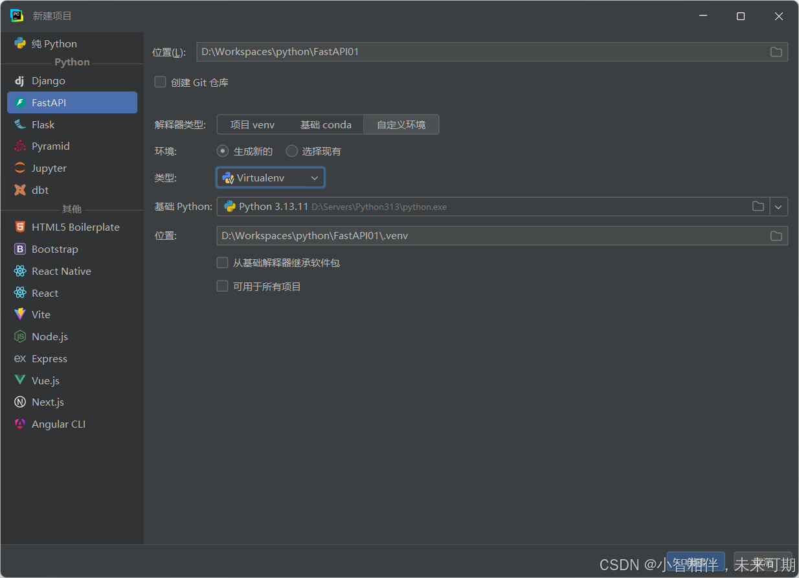Click the Pyramid icon
Image resolution: width=799 pixels, height=578 pixels.
(20, 146)
